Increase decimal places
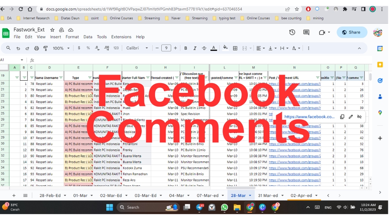Image resolution: width=392 pixels, height=220 pixels. [107, 48]
